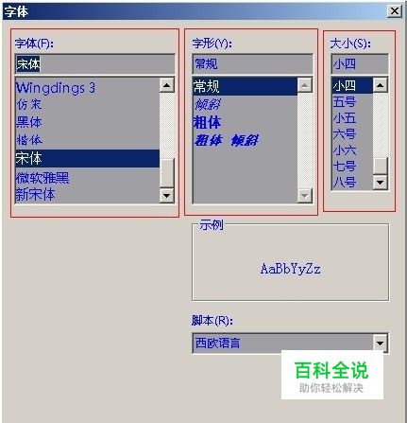Image resolution: width=407 pixels, height=423 pixels.
Task: Click the font list scrollbar thumb
Action: click(167, 173)
